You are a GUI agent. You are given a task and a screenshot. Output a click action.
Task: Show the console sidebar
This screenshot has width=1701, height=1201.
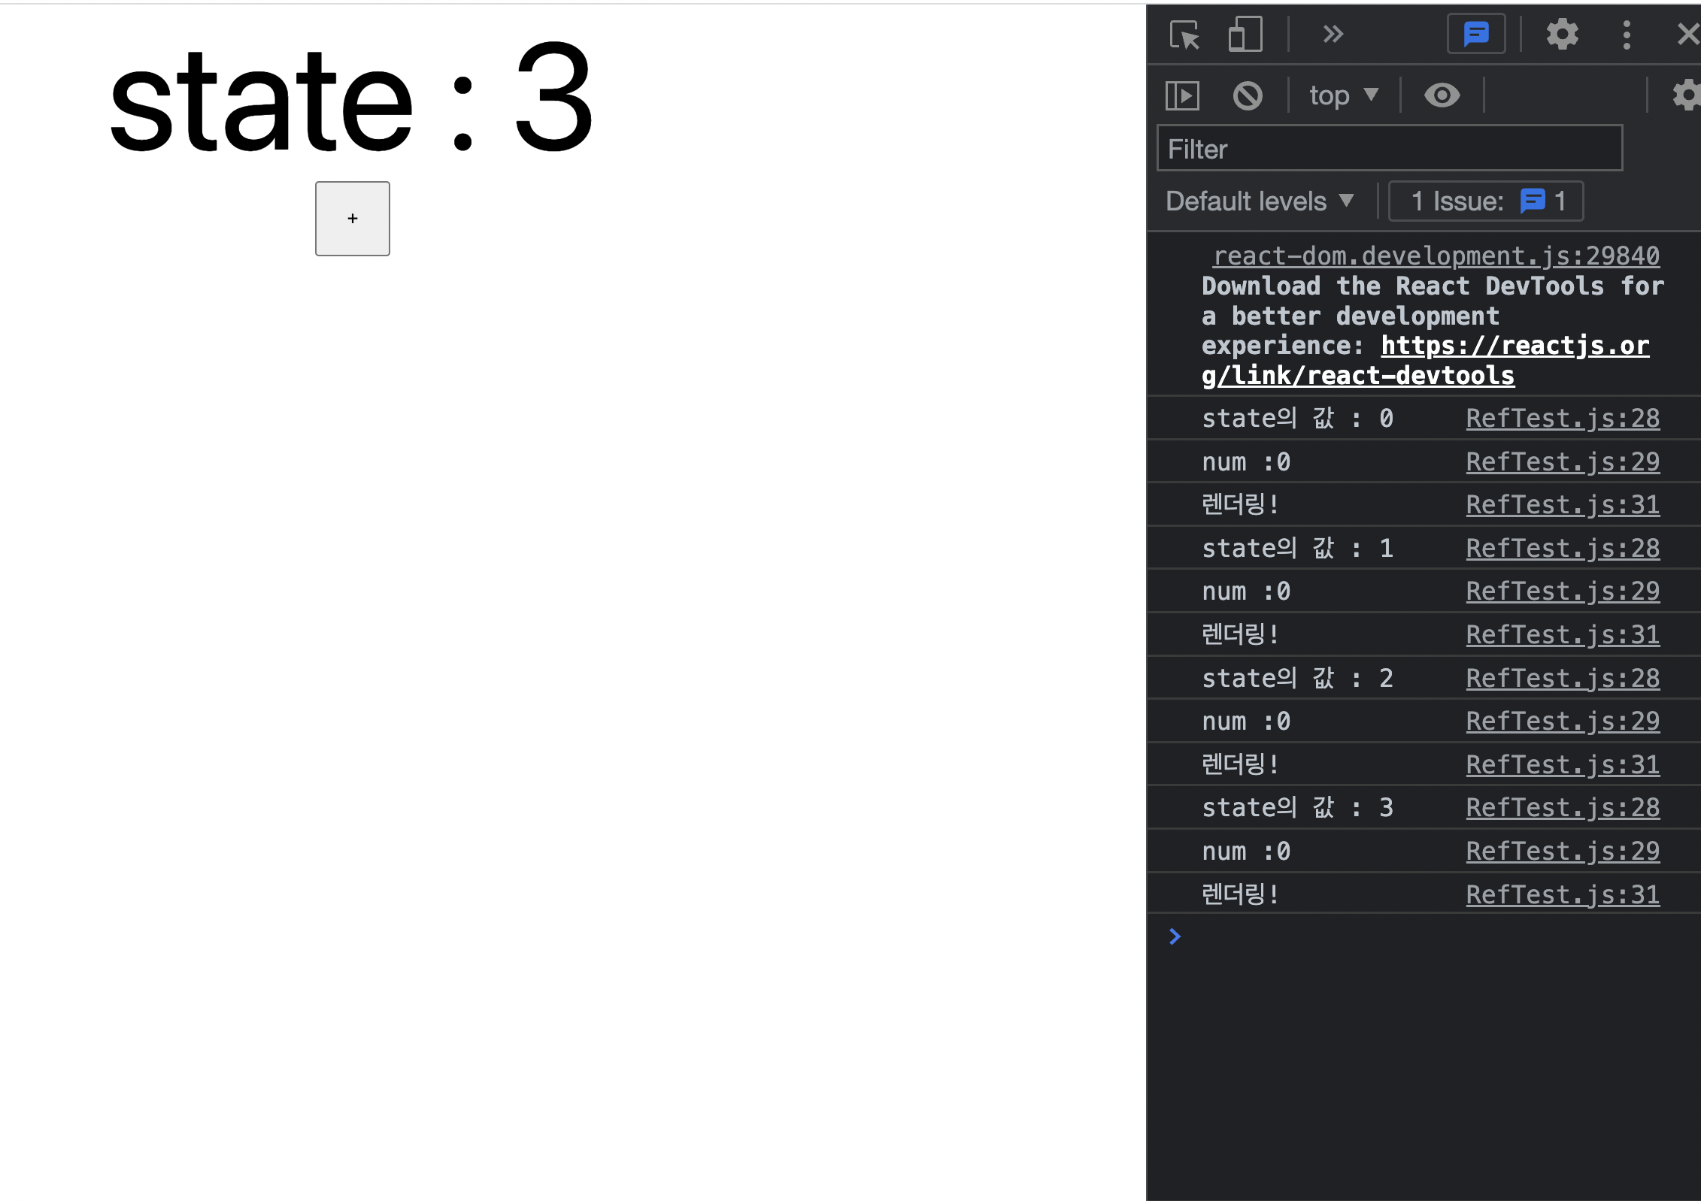click(1181, 95)
